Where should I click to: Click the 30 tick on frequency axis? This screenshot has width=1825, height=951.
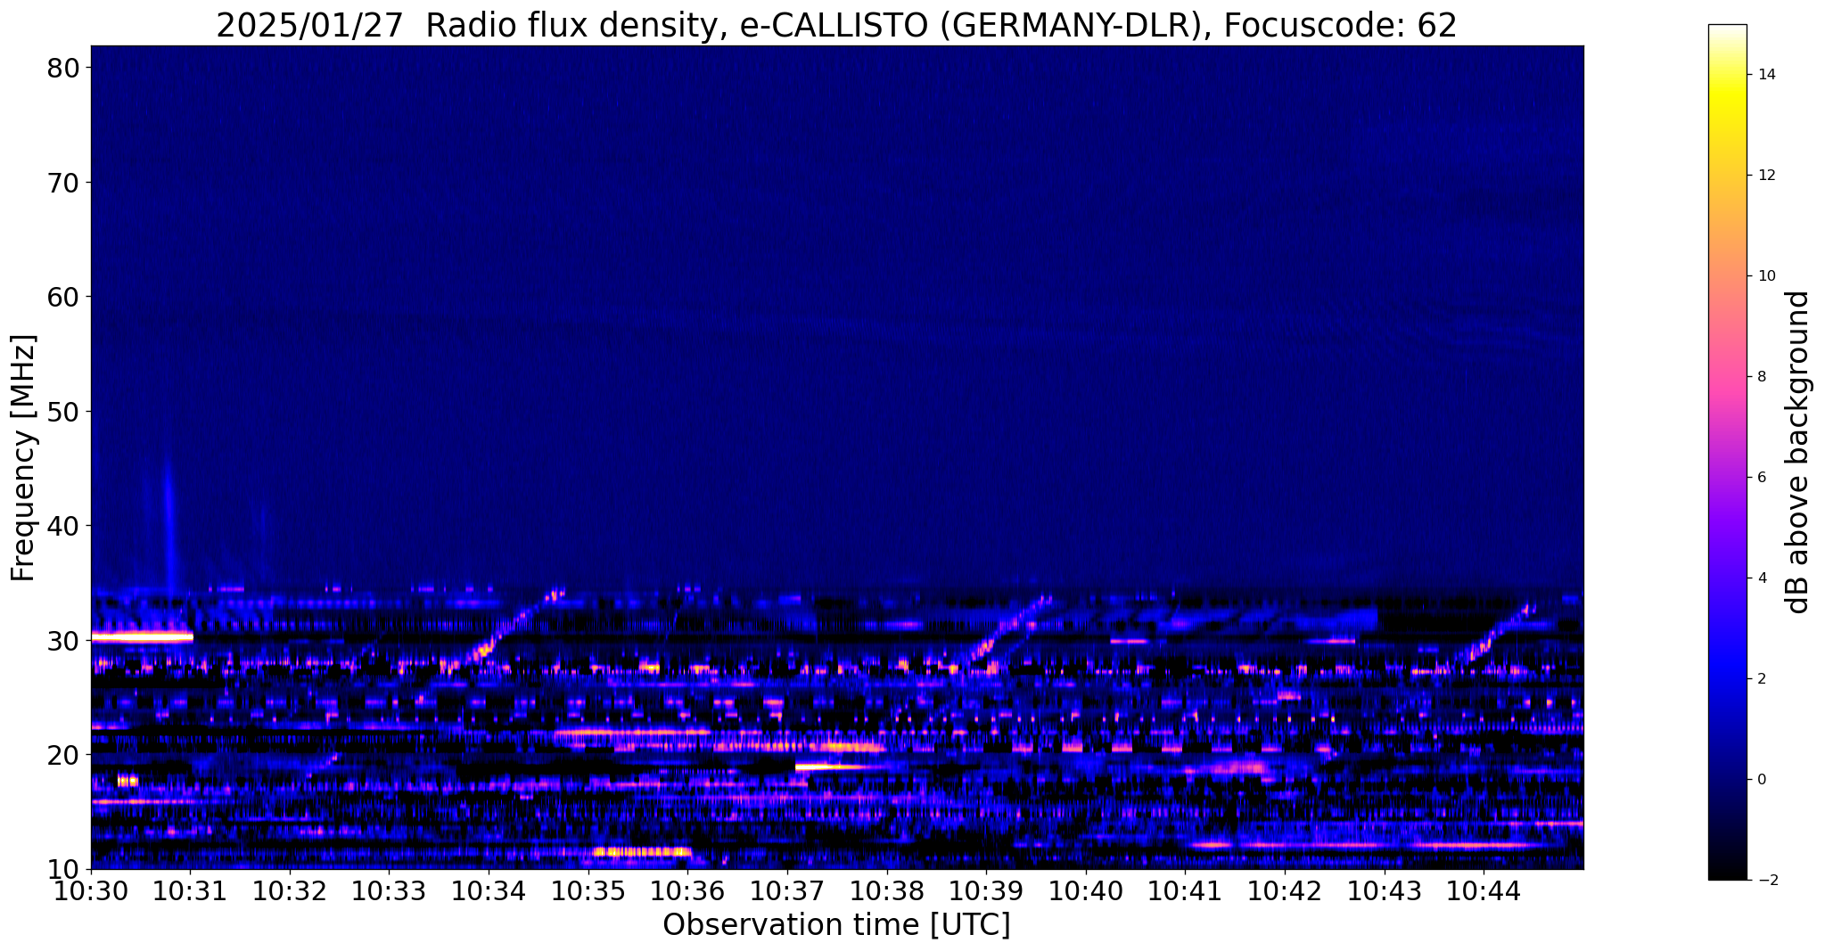(65, 641)
